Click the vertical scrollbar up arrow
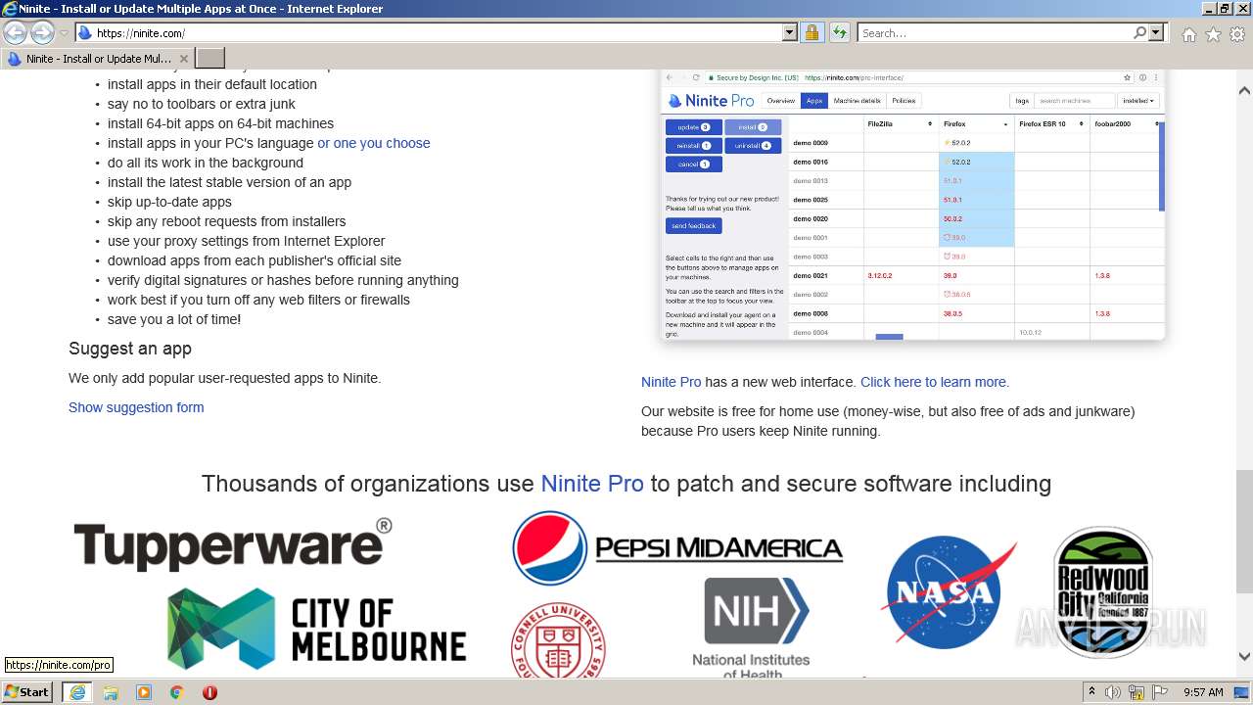 (x=1244, y=91)
